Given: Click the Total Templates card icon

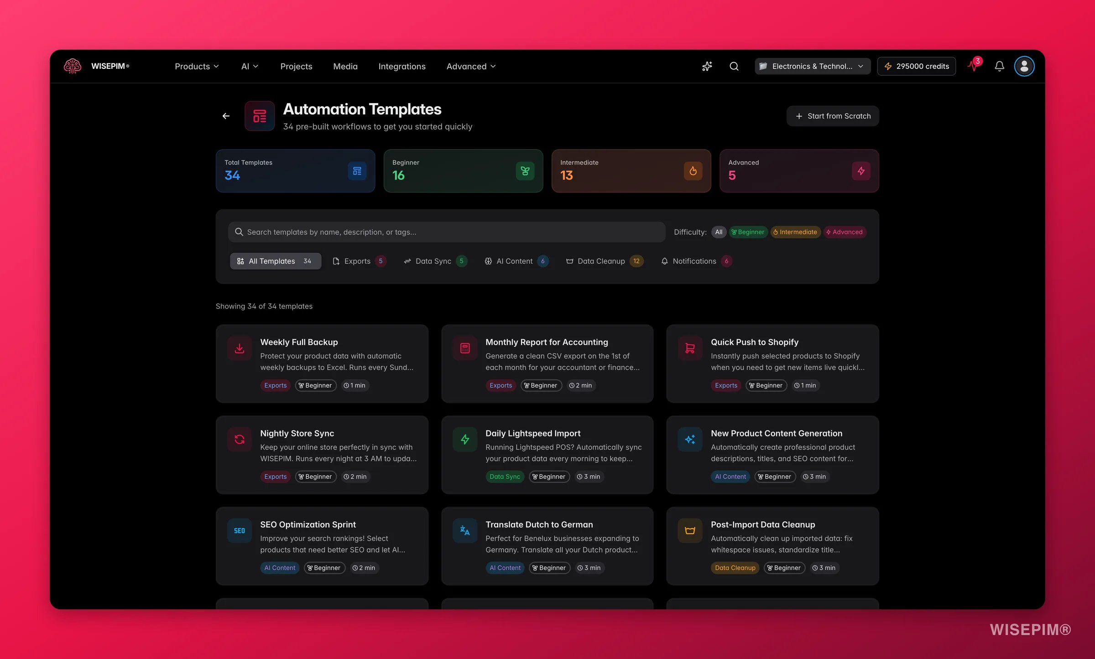Looking at the screenshot, I should (x=357, y=171).
